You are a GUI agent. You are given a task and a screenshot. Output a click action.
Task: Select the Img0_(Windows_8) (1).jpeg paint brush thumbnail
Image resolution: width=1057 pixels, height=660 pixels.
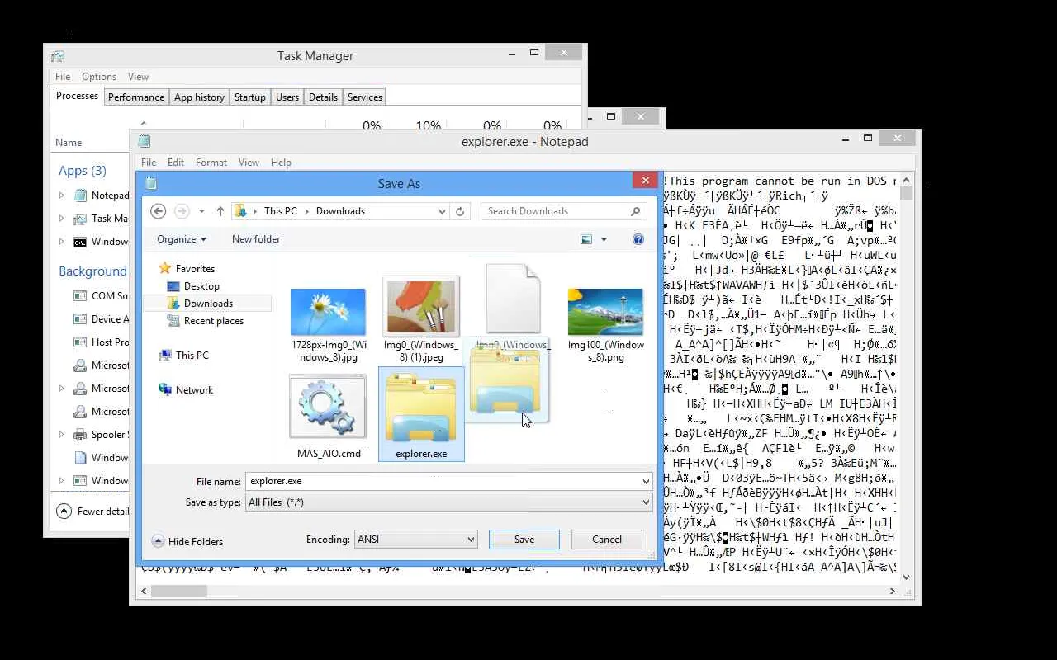click(x=421, y=306)
